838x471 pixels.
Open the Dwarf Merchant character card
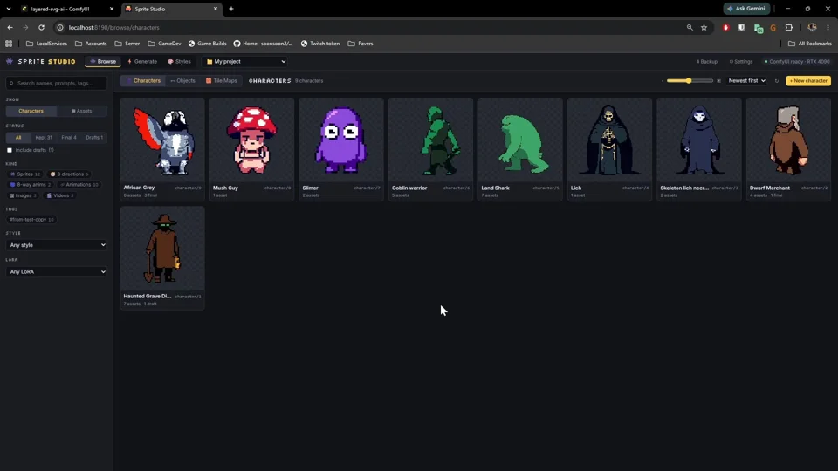coord(788,149)
